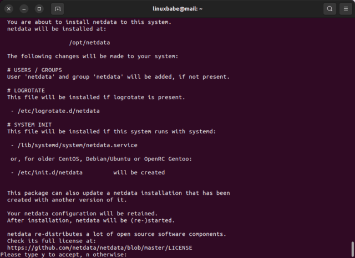The image size is (355, 258).
Task: Click 'You are about to install netdata' line
Action: [x=89, y=22]
